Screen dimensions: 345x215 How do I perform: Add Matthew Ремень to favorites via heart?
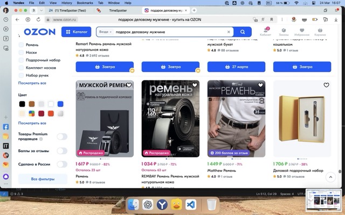[x=260, y=85]
